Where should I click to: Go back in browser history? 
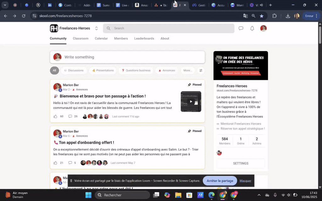[6, 16]
